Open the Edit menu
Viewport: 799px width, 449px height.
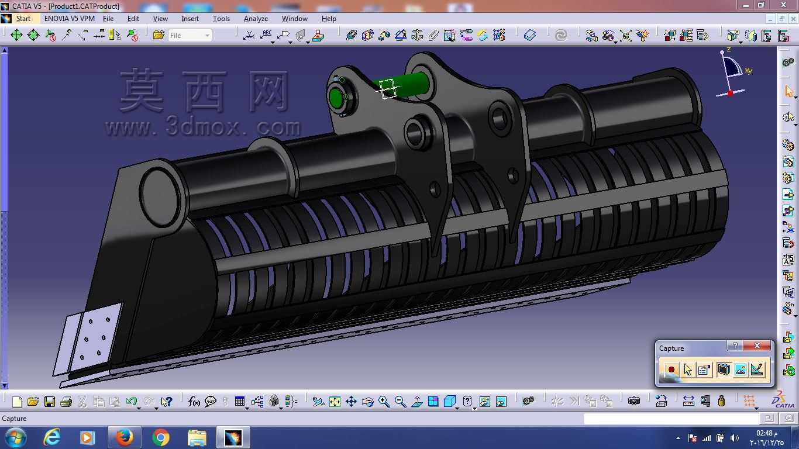[x=133, y=19]
